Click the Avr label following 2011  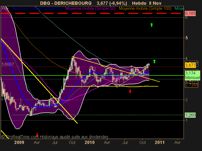(178, 142)
